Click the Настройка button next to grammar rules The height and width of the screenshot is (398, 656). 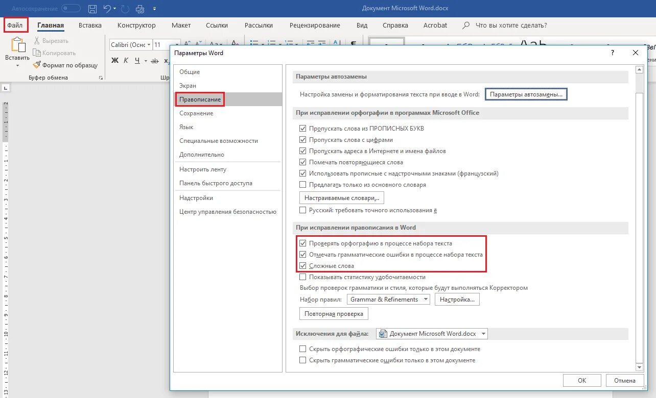tap(457, 300)
